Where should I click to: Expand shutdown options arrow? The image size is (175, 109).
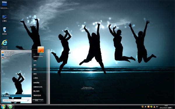[42, 100]
